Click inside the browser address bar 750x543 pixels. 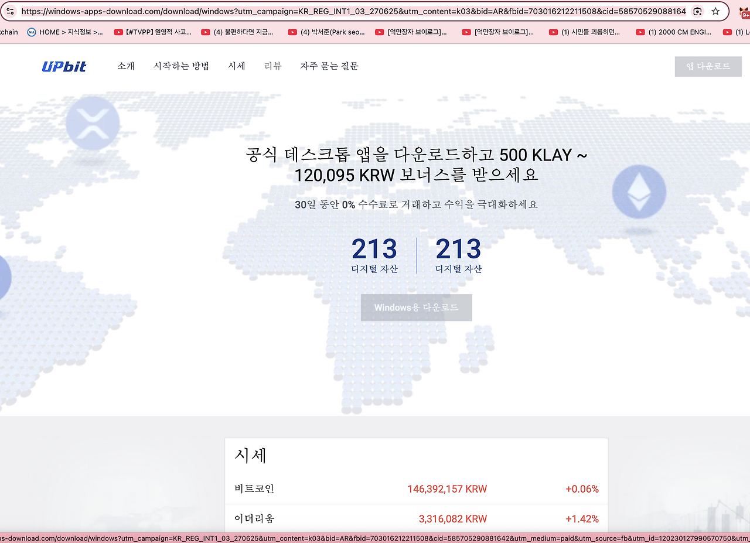352,11
